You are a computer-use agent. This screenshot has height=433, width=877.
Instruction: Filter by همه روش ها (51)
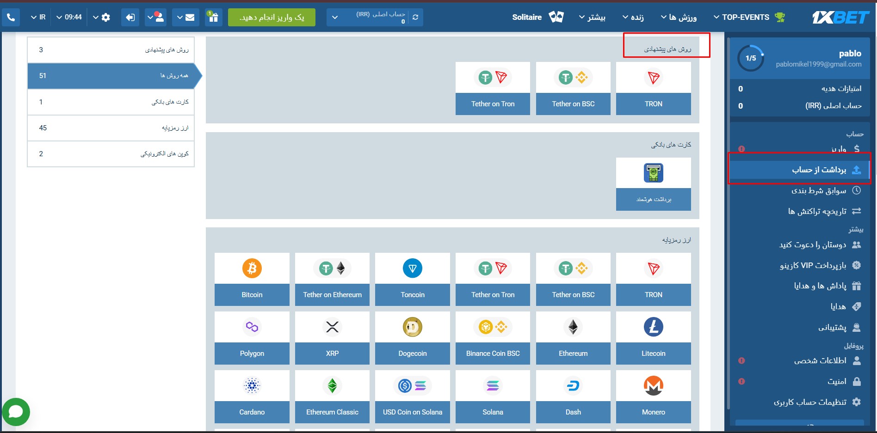pyautogui.click(x=111, y=76)
